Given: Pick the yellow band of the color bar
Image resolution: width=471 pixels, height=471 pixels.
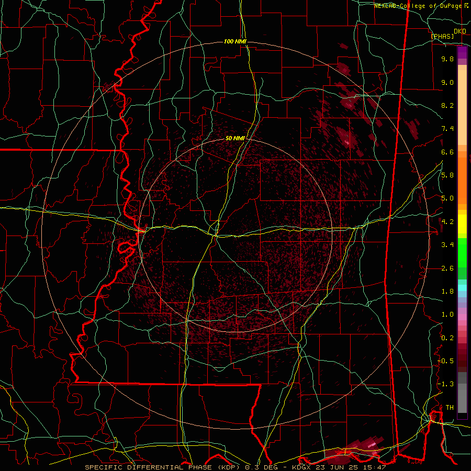Looking at the screenshot, I should [462, 224].
